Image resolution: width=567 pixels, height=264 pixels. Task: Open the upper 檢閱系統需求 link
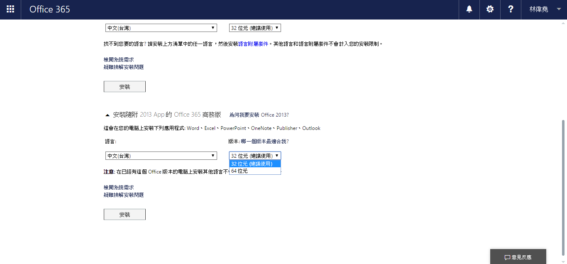[119, 60]
